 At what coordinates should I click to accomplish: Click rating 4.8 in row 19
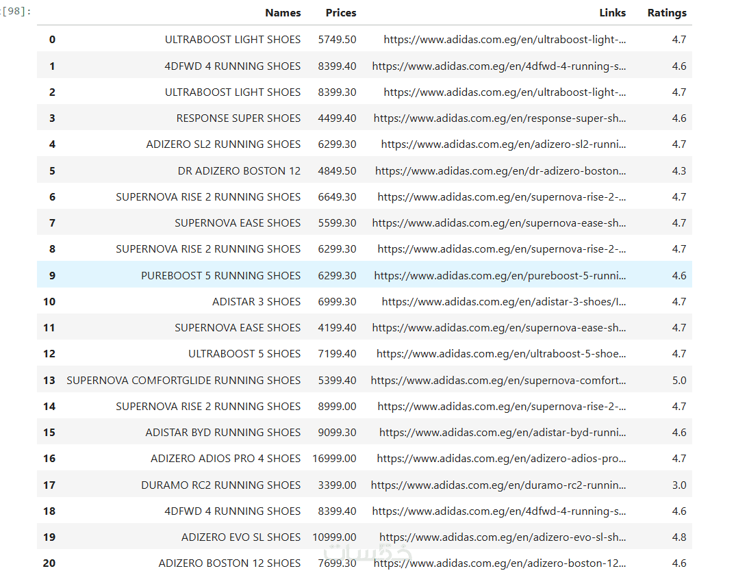(678, 537)
